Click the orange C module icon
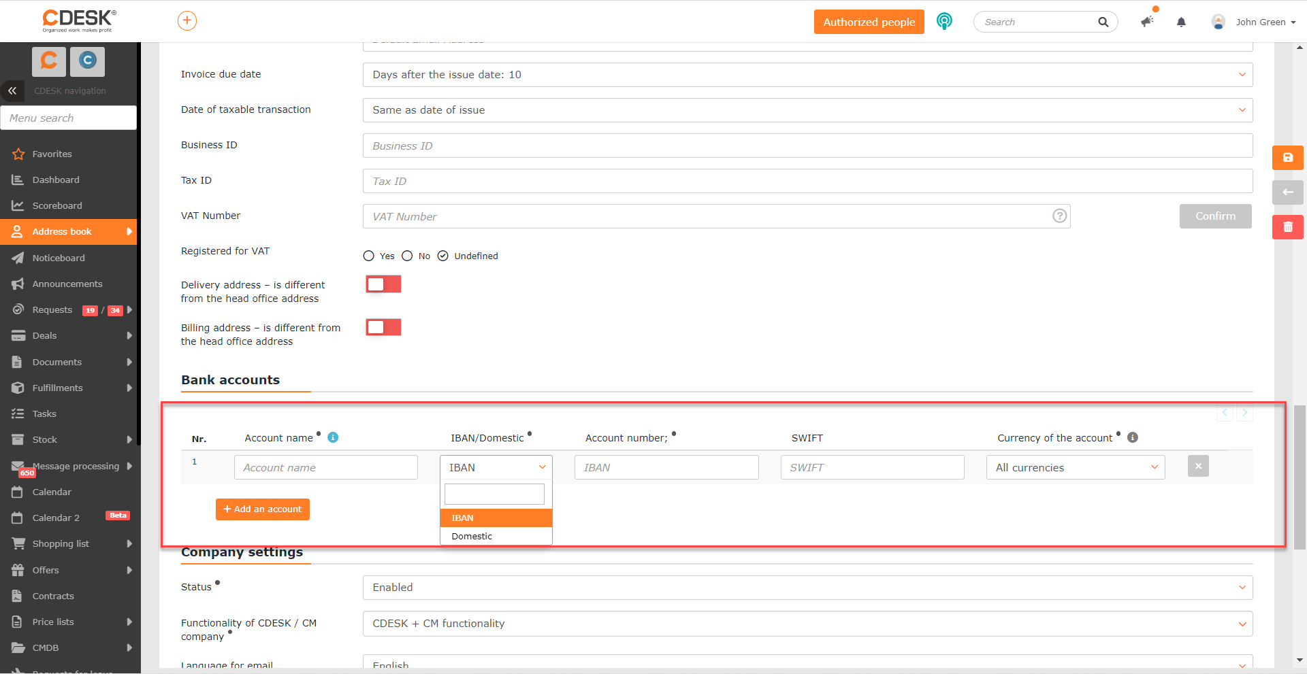 coord(49,61)
